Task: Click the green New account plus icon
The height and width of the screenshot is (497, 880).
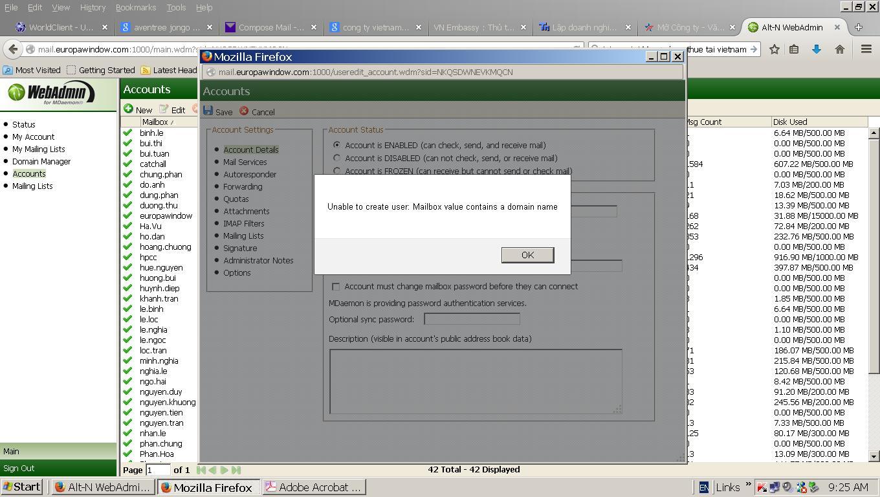Action: coord(128,109)
